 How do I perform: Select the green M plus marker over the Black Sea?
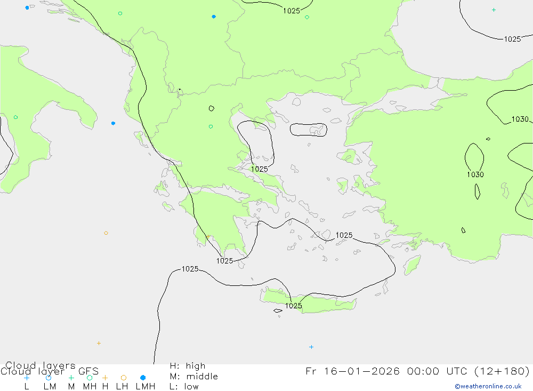[494, 10]
